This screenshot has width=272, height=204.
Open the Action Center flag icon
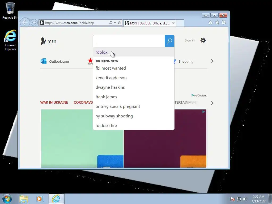coord(232,199)
